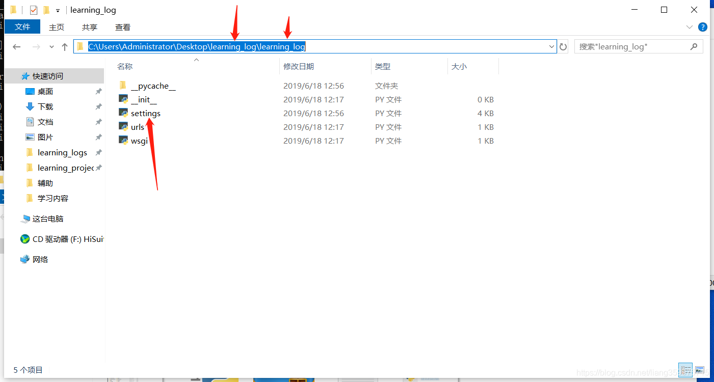Switch to the 主页 ribbon tab
The image size is (714, 382).
click(57, 27)
